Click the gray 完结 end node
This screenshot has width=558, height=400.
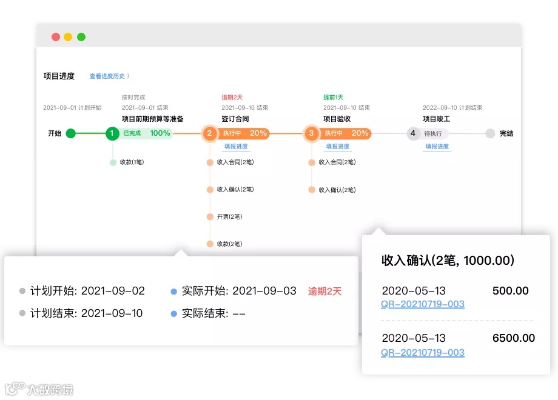[x=490, y=133]
